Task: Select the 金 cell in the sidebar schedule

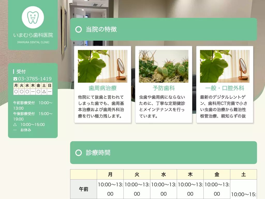Action: [x=38, y=86]
